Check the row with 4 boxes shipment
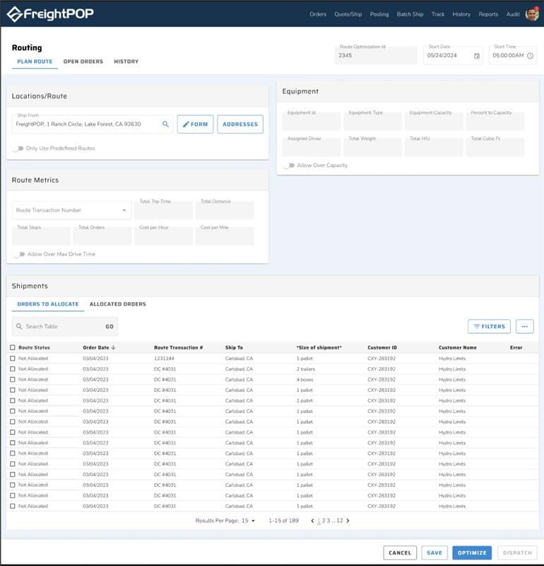Image resolution: width=544 pixels, height=566 pixels. [x=13, y=379]
